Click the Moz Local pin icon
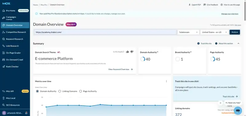The height and width of the screenshot is (116, 246). tap(3, 98)
